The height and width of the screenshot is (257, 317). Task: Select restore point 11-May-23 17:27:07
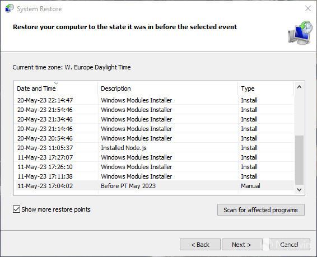point(154,157)
